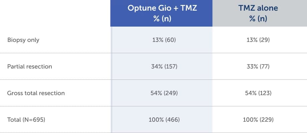The width and height of the screenshot is (307, 133).
Task: Select the Biopsy only row label
Action: tap(23, 40)
